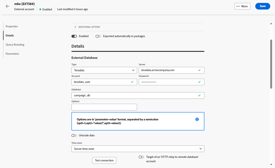Click the Password field green checkmark
Viewport: 275px width, 168px height.
[199, 82]
